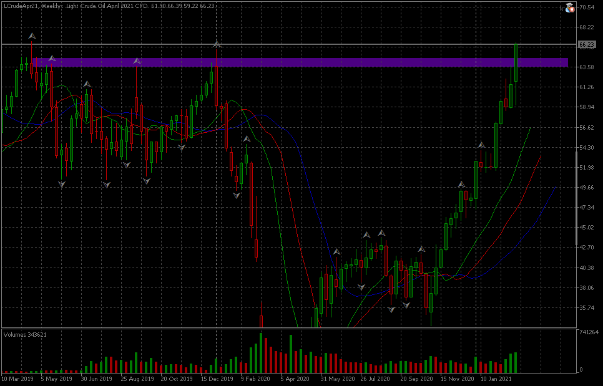Image resolution: width=603 pixels, height=386 pixels.
Task: Click the chart title 'LCrudeApr21, Weekly'
Action: coord(34,6)
